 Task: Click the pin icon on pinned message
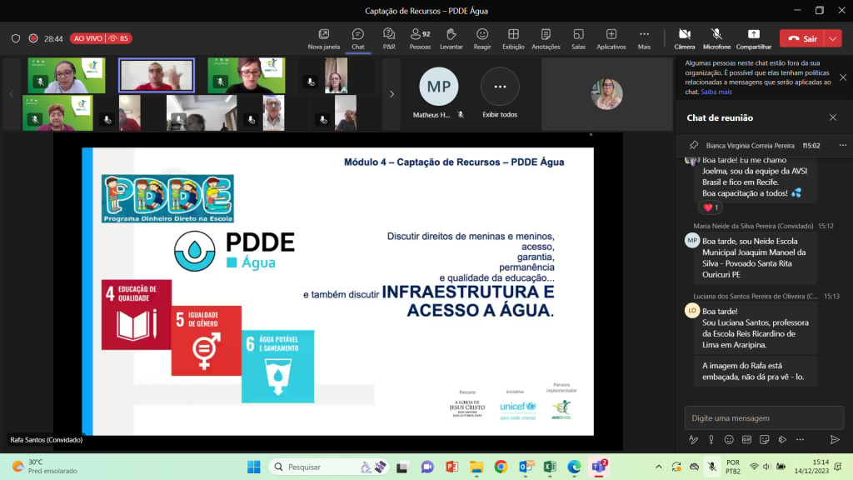pyautogui.click(x=694, y=145)
